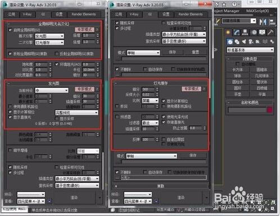Enable 显示采样 checkbox
Screen dimensions: 280x216
pyautogui.click(x=57, y=119)
